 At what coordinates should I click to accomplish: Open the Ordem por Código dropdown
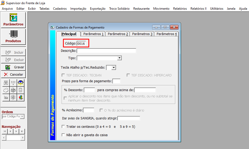click(x=22, y=117)
